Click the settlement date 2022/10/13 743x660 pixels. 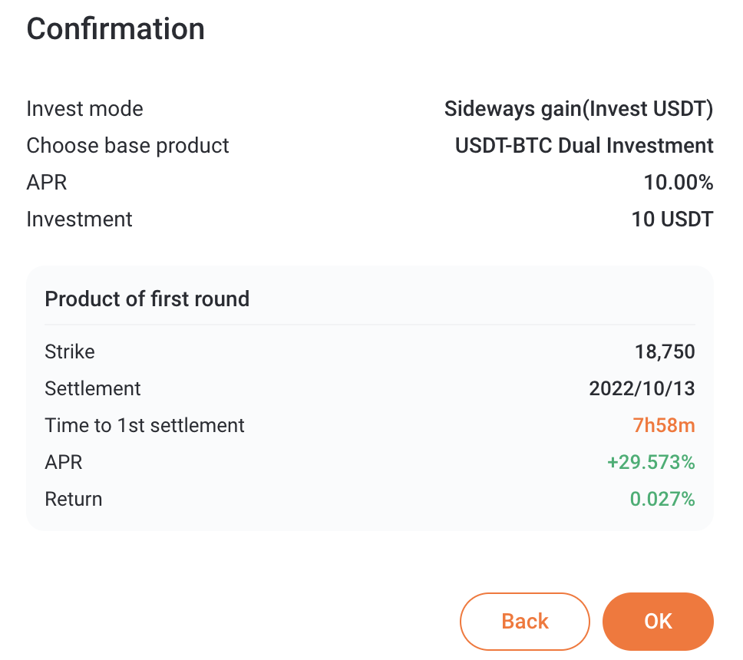pos(642,388)
